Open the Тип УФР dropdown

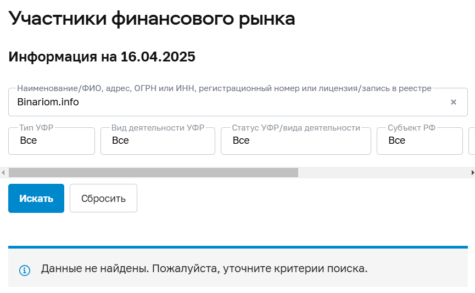click(52, 141)
